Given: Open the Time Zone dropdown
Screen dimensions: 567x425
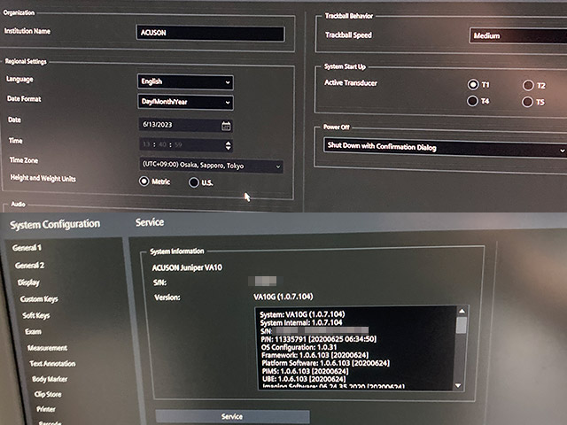Looking at the screenshot, I should pyautogui.click(x=211, y=166).
